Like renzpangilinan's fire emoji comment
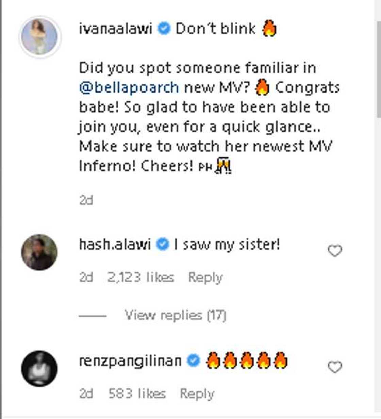Screen dimensions: 381x419 (x=334, y=367)
